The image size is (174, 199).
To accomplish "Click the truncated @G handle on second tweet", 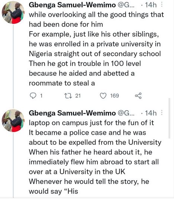I will pos(126,113).
